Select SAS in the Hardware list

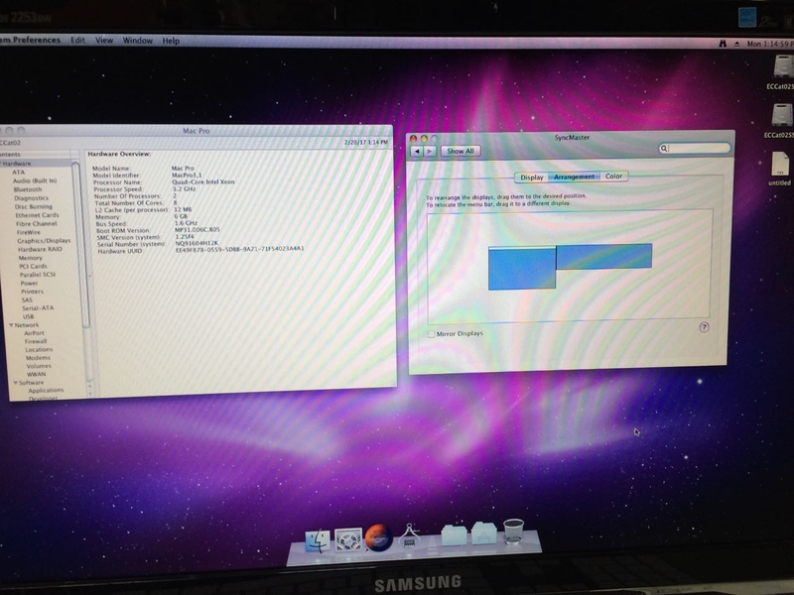pyautogui.click(x=27, y=299)
